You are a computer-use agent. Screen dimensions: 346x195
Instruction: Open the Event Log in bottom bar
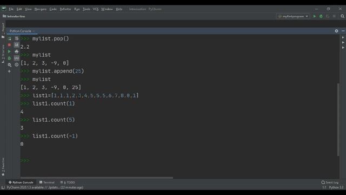pyautogui.click(x=330, y=183)
